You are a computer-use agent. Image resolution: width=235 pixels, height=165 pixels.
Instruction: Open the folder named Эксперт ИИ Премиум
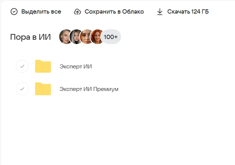(89, 89)
